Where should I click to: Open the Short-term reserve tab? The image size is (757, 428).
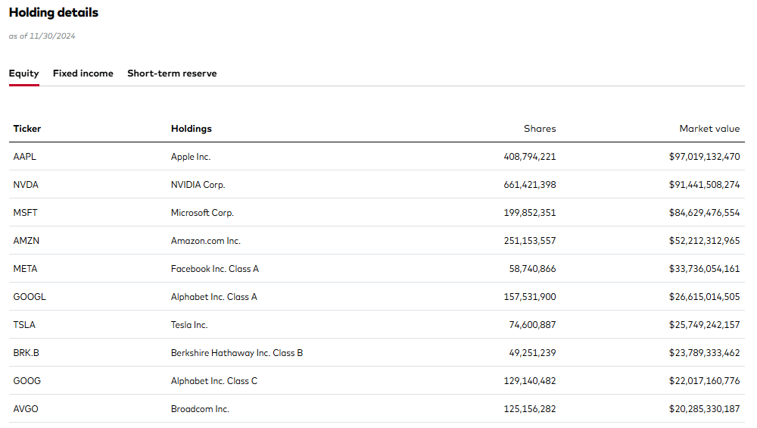[172, 73]
